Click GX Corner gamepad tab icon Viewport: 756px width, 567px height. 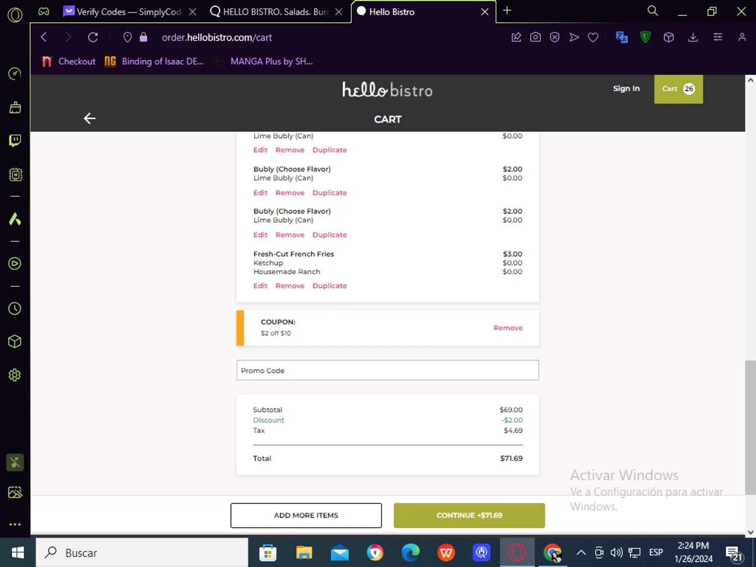(x=44, y=11)
